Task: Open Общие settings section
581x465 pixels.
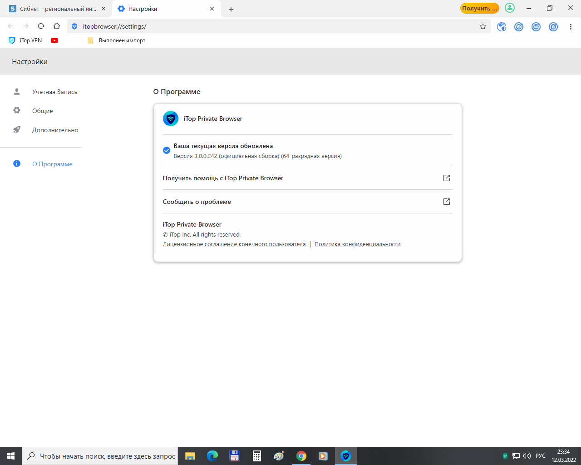Action: (42, 111)
